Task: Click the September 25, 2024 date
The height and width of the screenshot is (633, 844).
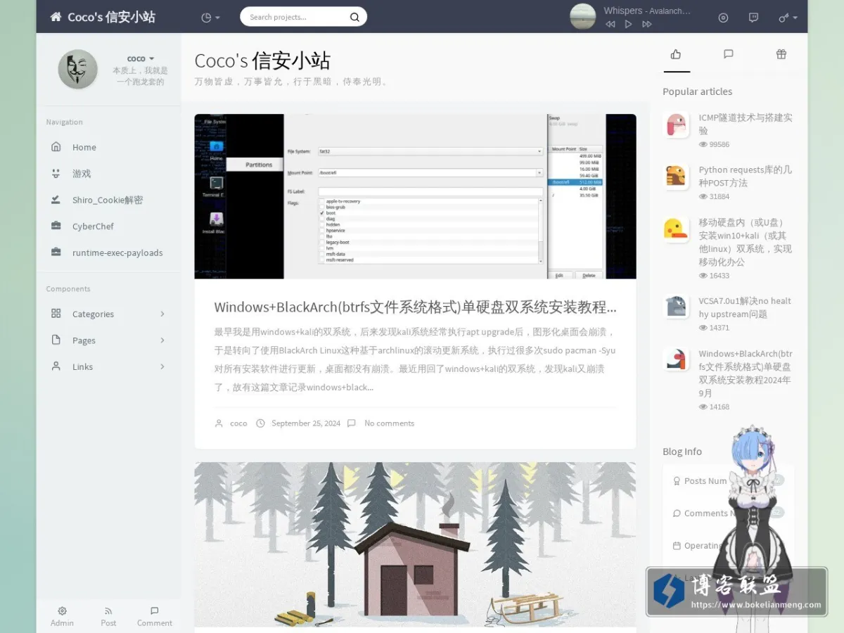Action: [x=306, y=423]
